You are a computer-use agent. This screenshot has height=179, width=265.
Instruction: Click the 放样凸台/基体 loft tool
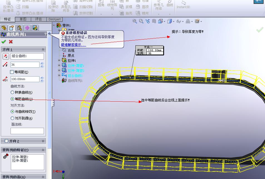pos(29,13)
